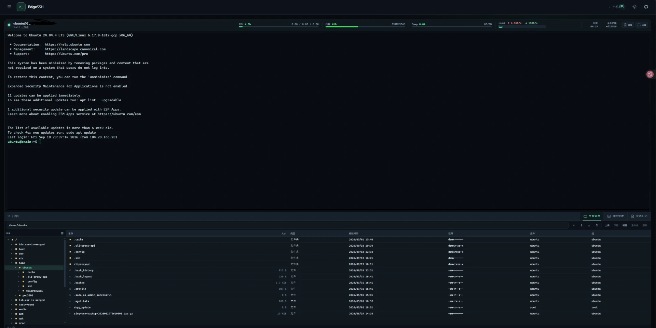
Task: Select lib.usr-is-merged in directory tree
Action: 32,300
